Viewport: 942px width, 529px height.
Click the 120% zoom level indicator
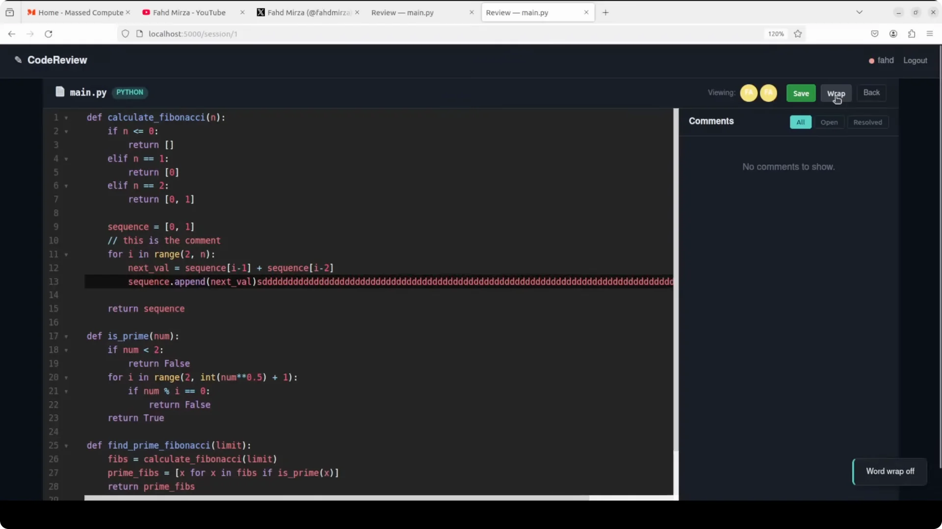(776, 34)
